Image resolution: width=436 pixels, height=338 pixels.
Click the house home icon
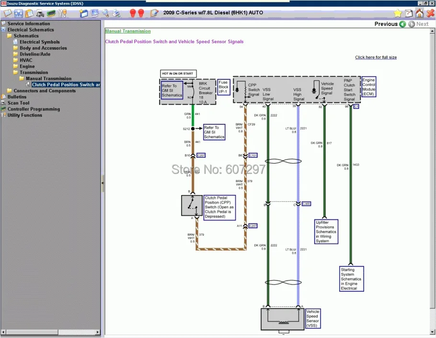point(420,13)
